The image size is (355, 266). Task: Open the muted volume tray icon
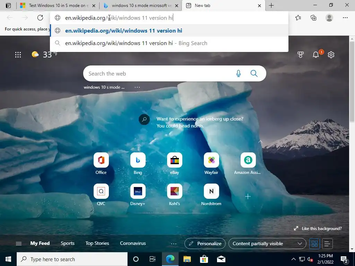coord(310,259)
